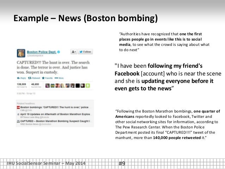Click the quote starting 'Authorities have recognized'
Image resolution: width=225 pixels, height=169 pixels.
click(164, 42)
